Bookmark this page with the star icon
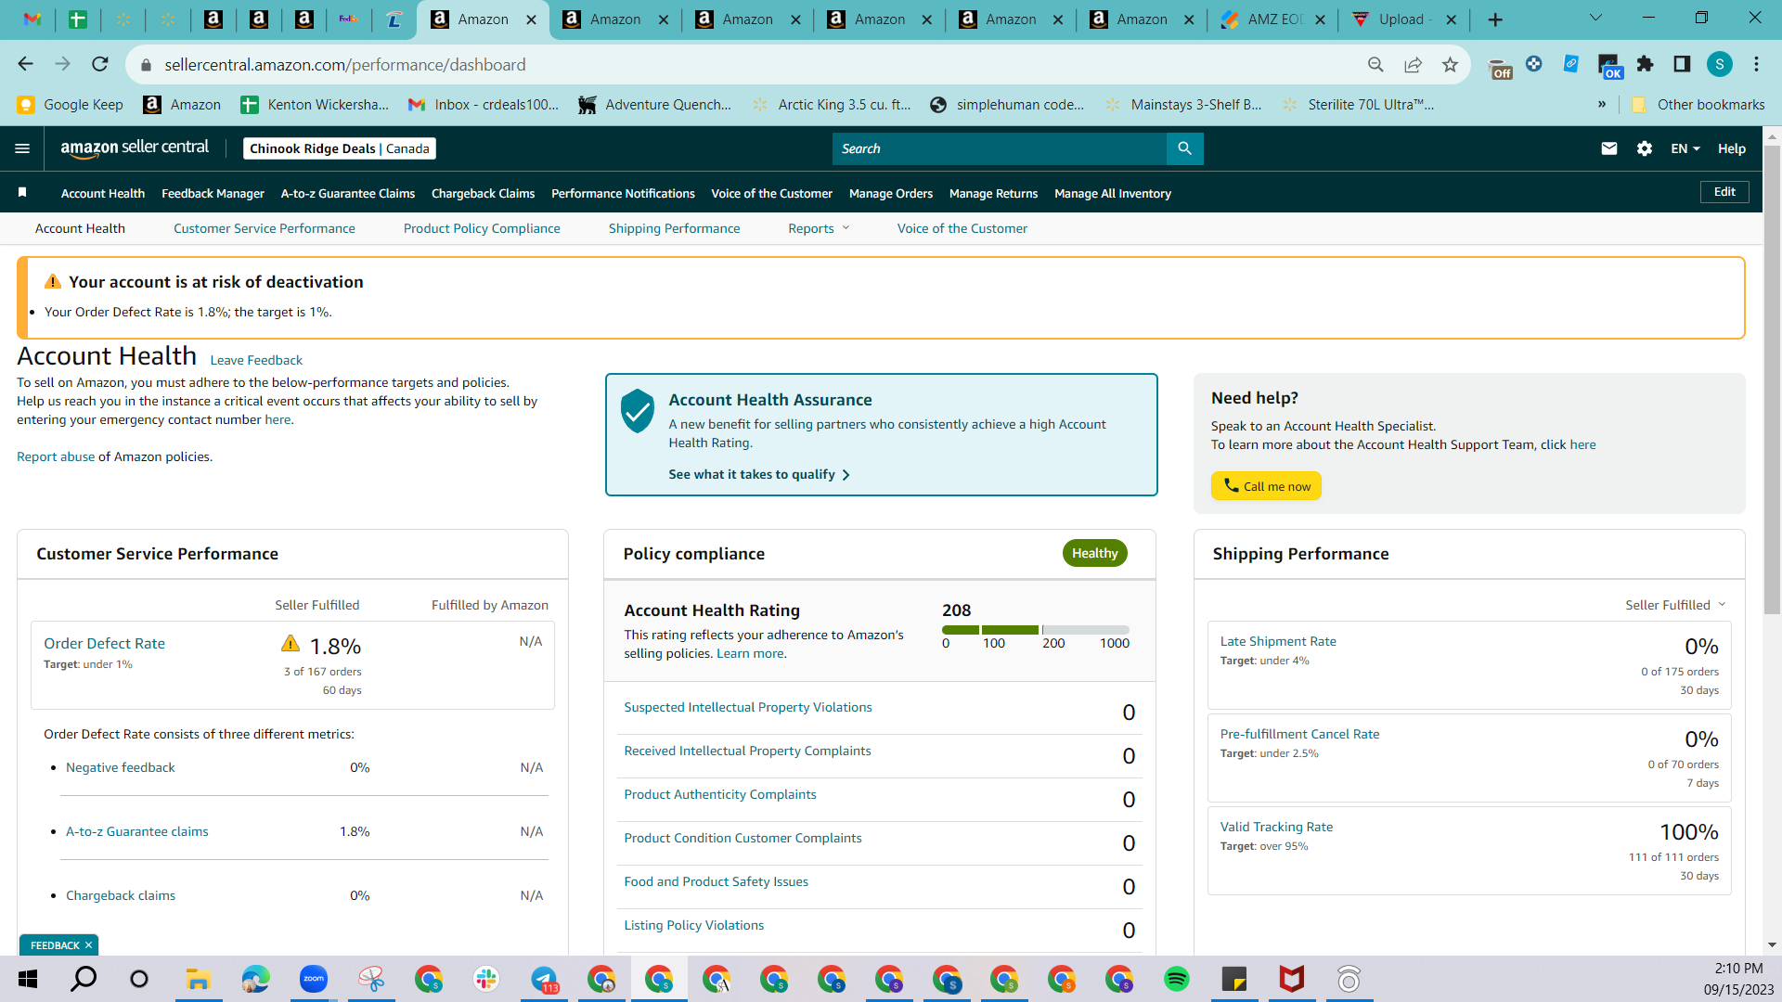 pos(1450,64)
